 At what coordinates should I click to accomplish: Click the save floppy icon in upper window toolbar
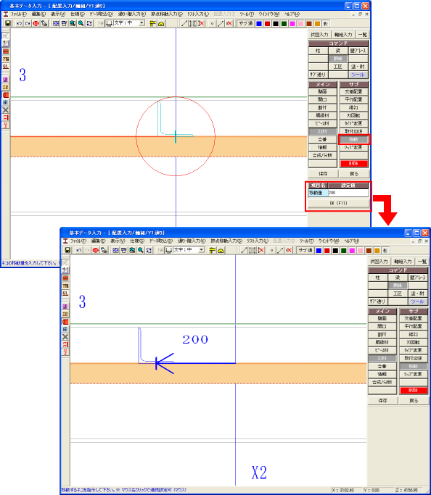pos(8,23)
